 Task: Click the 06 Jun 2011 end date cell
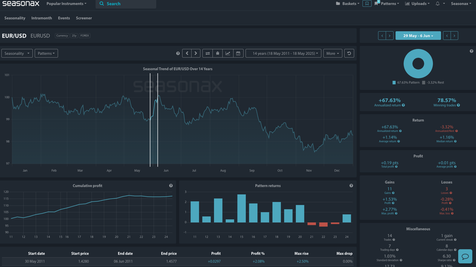click(x=123, y=261)
